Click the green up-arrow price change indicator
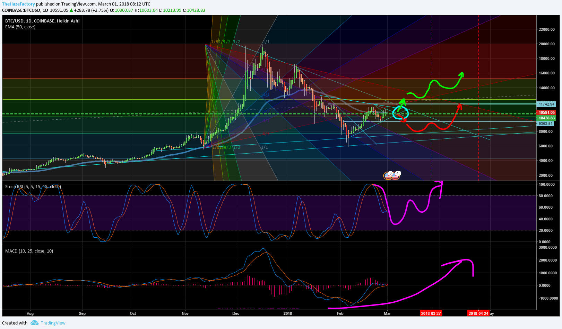This screenshot has width=562, height=329. [71, 10]
